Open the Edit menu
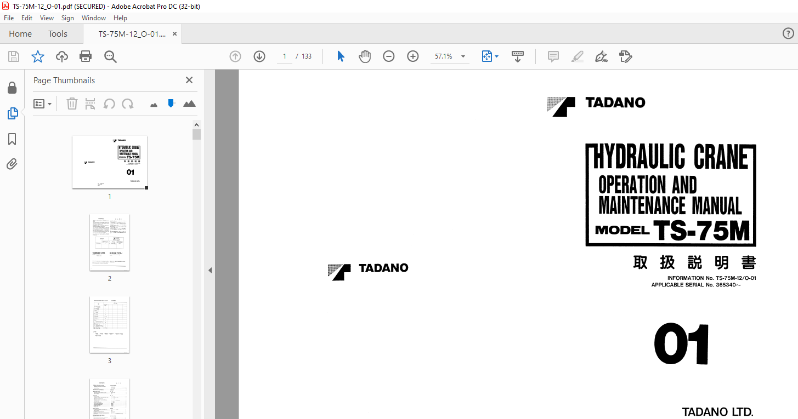This screenshot has width=798, height=419. click(x=27, y=18)
